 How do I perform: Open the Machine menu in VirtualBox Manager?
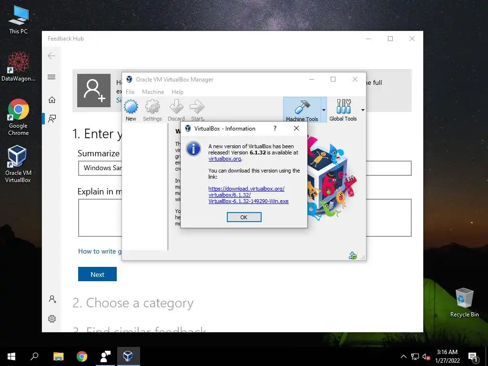coord(153,92)
